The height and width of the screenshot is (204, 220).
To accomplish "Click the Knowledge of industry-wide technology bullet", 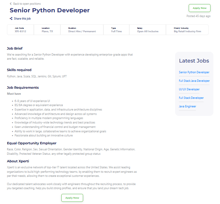I will pyautogui.click(x=55, y=123).
